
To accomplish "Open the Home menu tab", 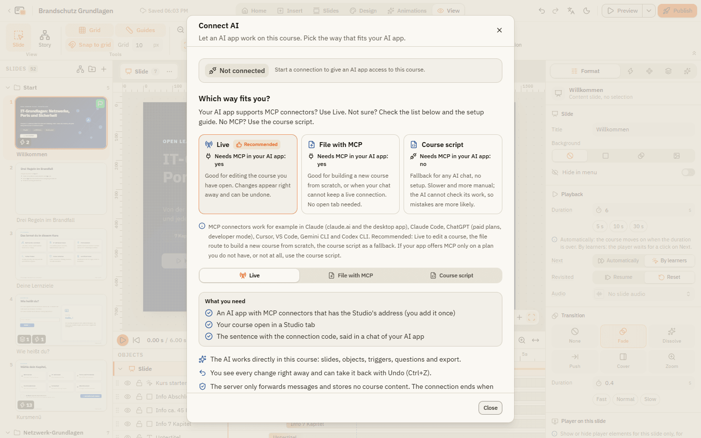I will tap(254, 11).
